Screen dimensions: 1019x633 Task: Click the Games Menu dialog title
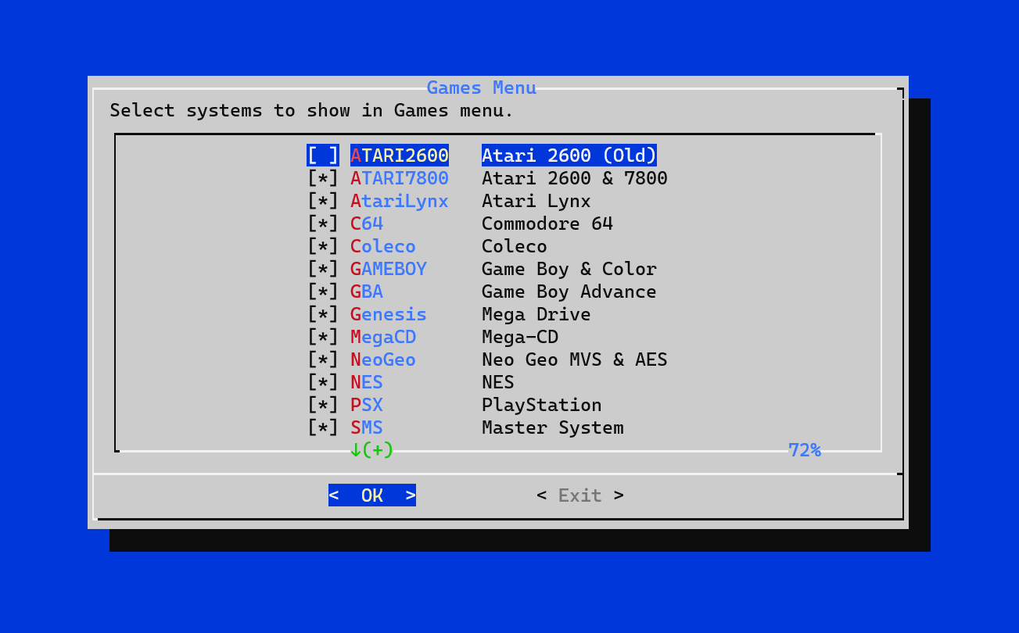[x=482, y=88]
